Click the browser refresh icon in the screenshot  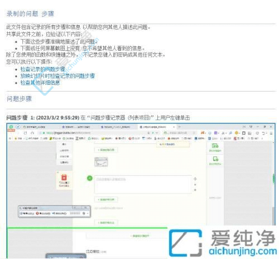click(x=26, y=133)
